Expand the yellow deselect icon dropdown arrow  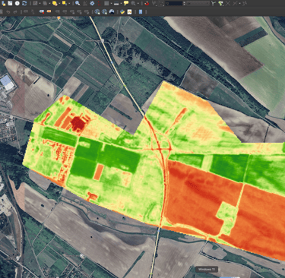(x=59, y=4)
